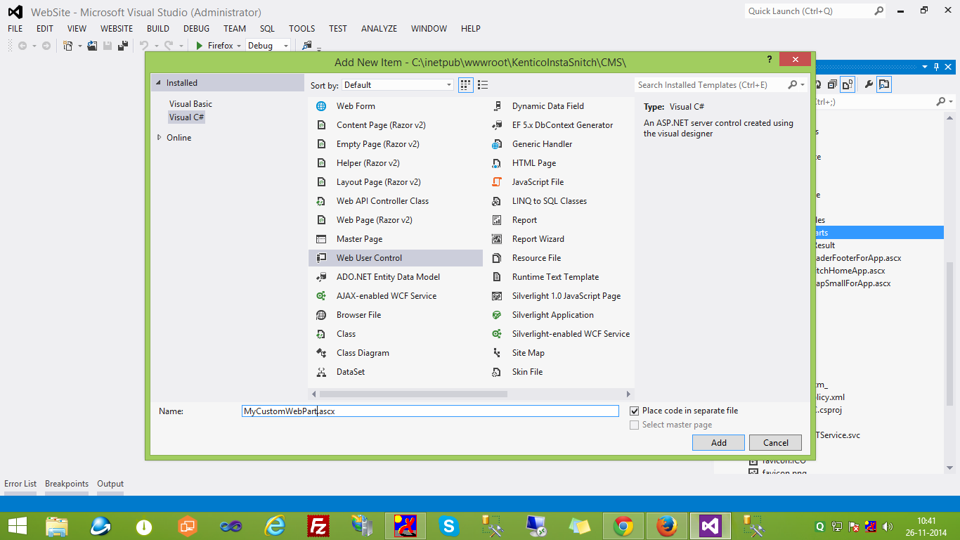The height and width of the screenshot is (540, 960).
Task: Open the Debug configuration dropdown
Action: pos(268,46)
